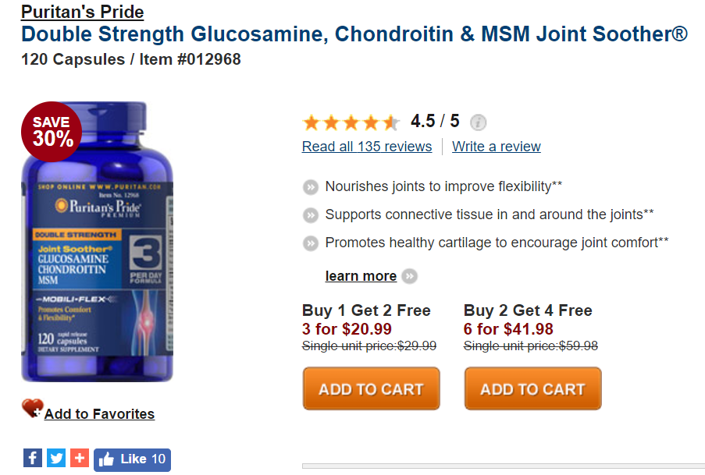This screenshot has height=475, width=705.
Task: Open the Write a review link
Action: 497,147
